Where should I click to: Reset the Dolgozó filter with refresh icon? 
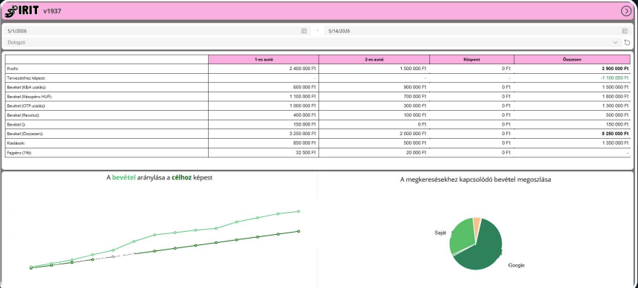(627, 42)
